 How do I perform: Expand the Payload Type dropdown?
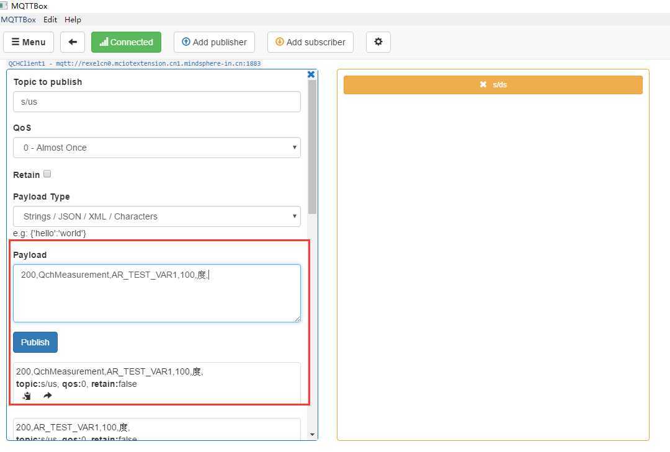pyautogui.click(x=157, y=216)
